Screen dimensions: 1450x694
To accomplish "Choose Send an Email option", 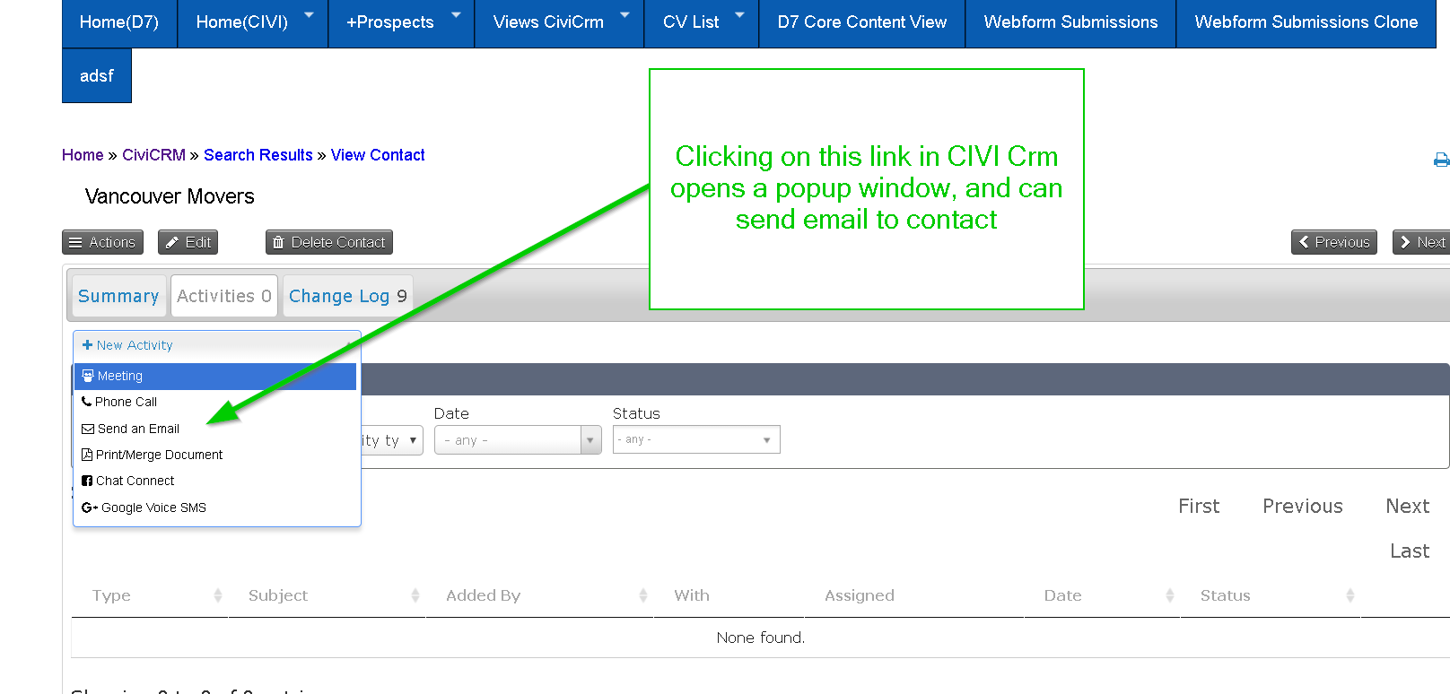I will click(215, 429).
